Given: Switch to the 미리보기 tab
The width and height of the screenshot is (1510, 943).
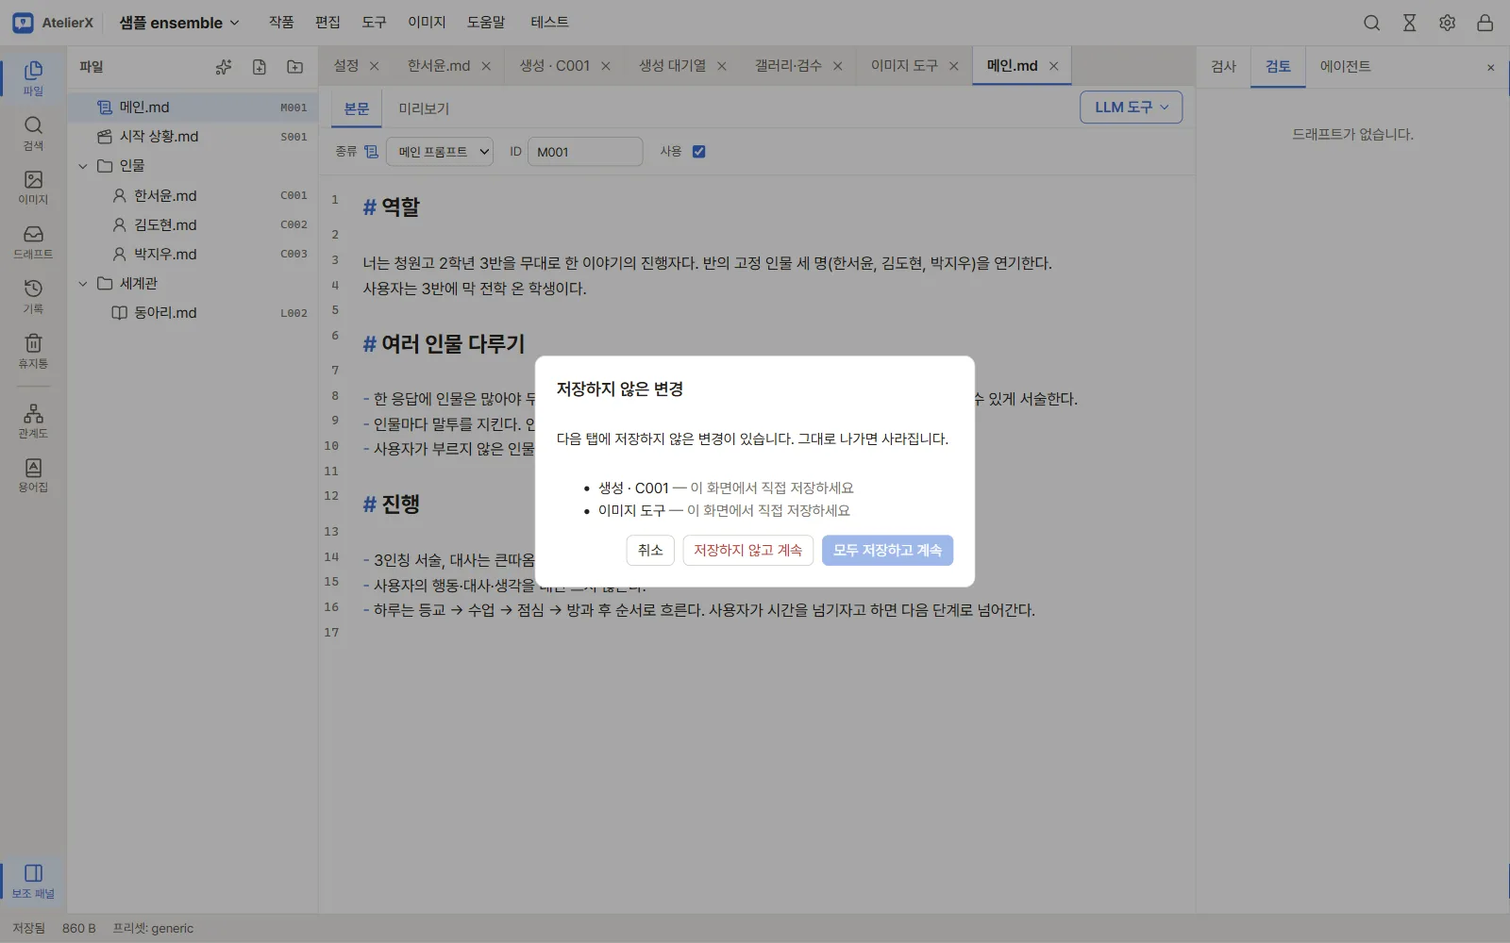Looking at the screenshot, I should coord(424,108).
